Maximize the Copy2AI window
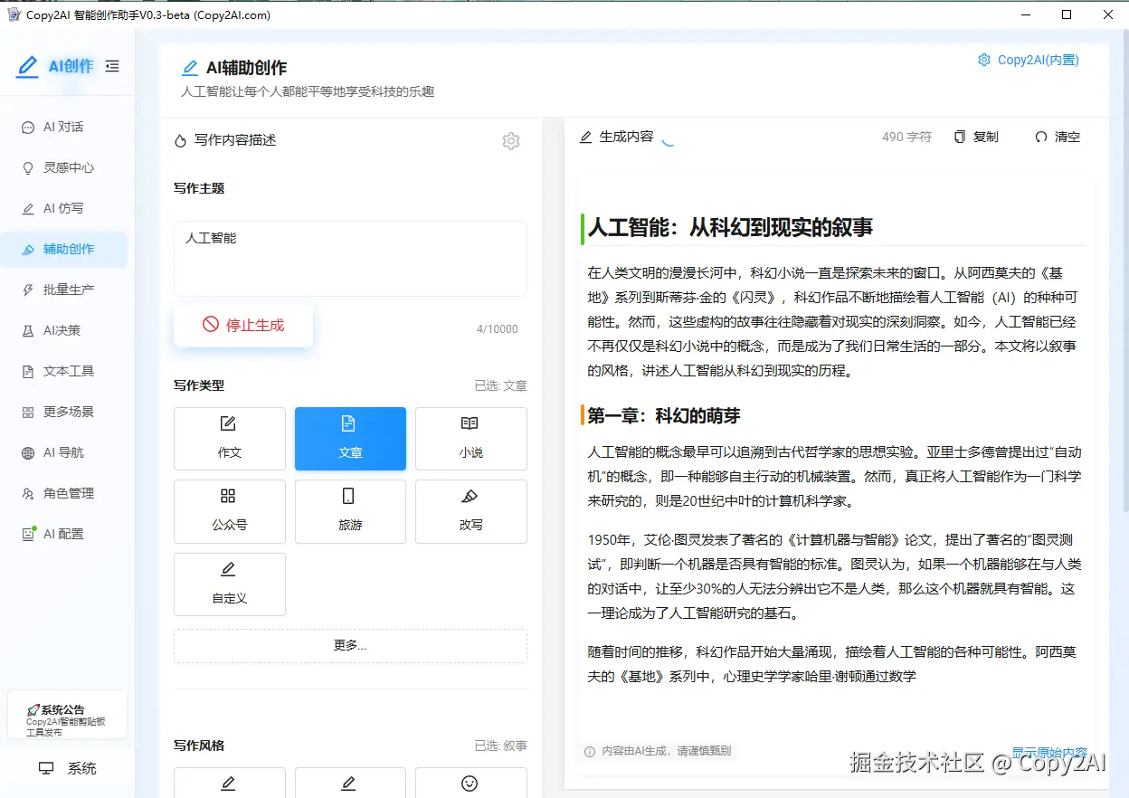Viewport: 1129px width, 798px height. (x=1067, y=14)
